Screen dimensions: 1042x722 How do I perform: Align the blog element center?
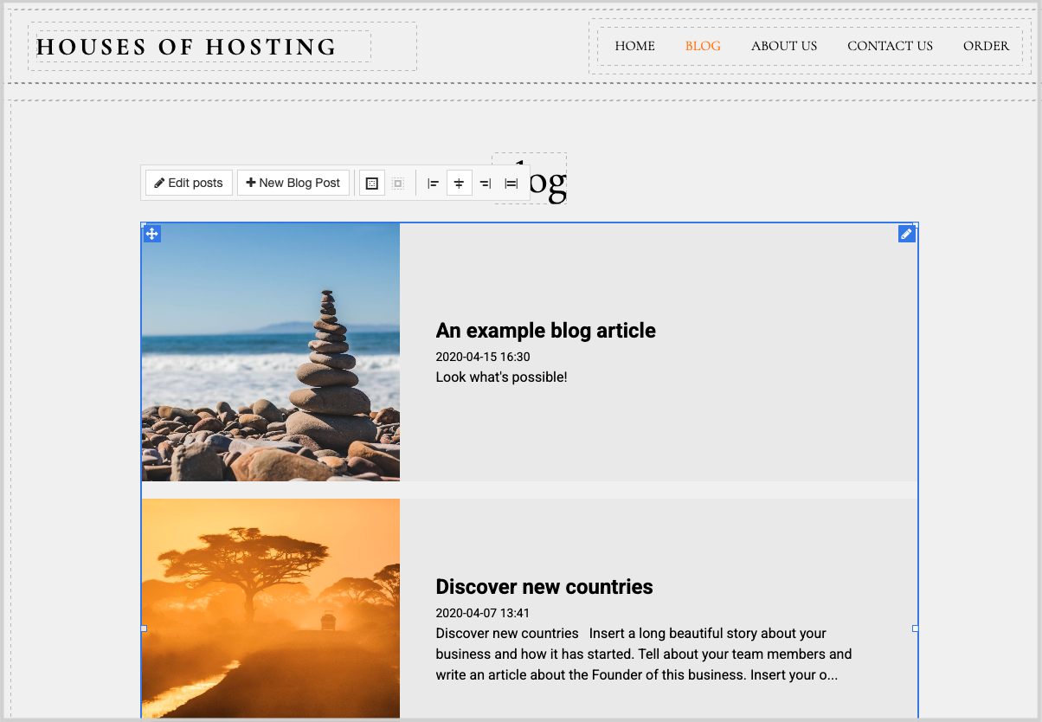point(460,184)
